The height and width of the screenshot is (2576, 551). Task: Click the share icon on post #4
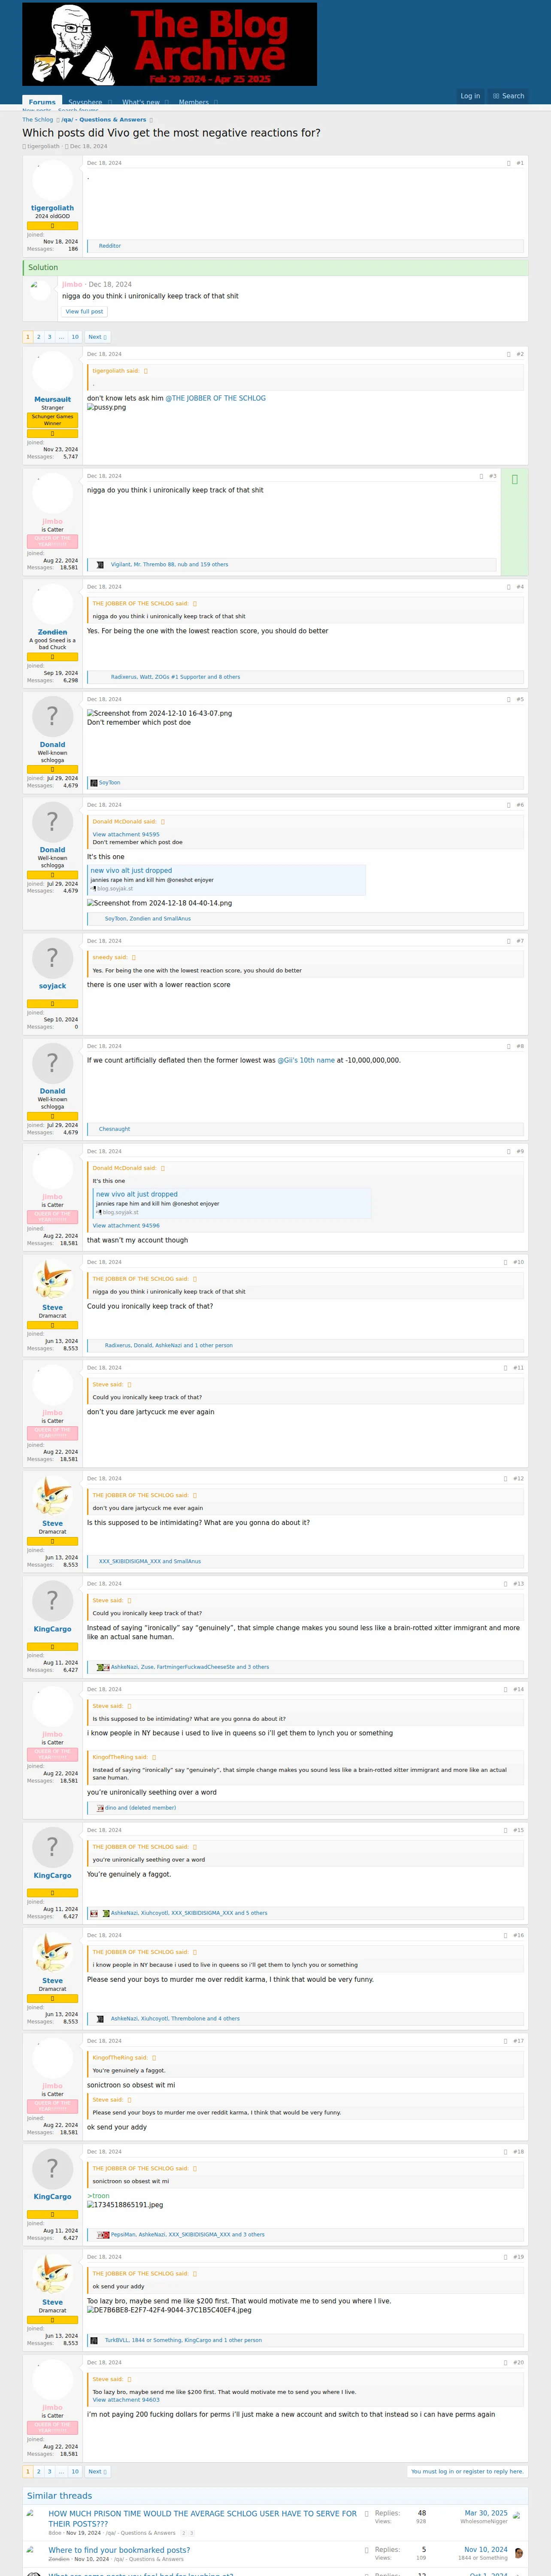(x=508, y=587)
